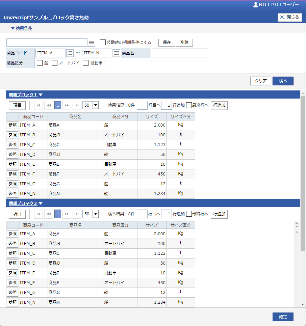The image size is (306, 326).
Task: Check the 船 product category checkbox
Action: click(x=40, y=63)
